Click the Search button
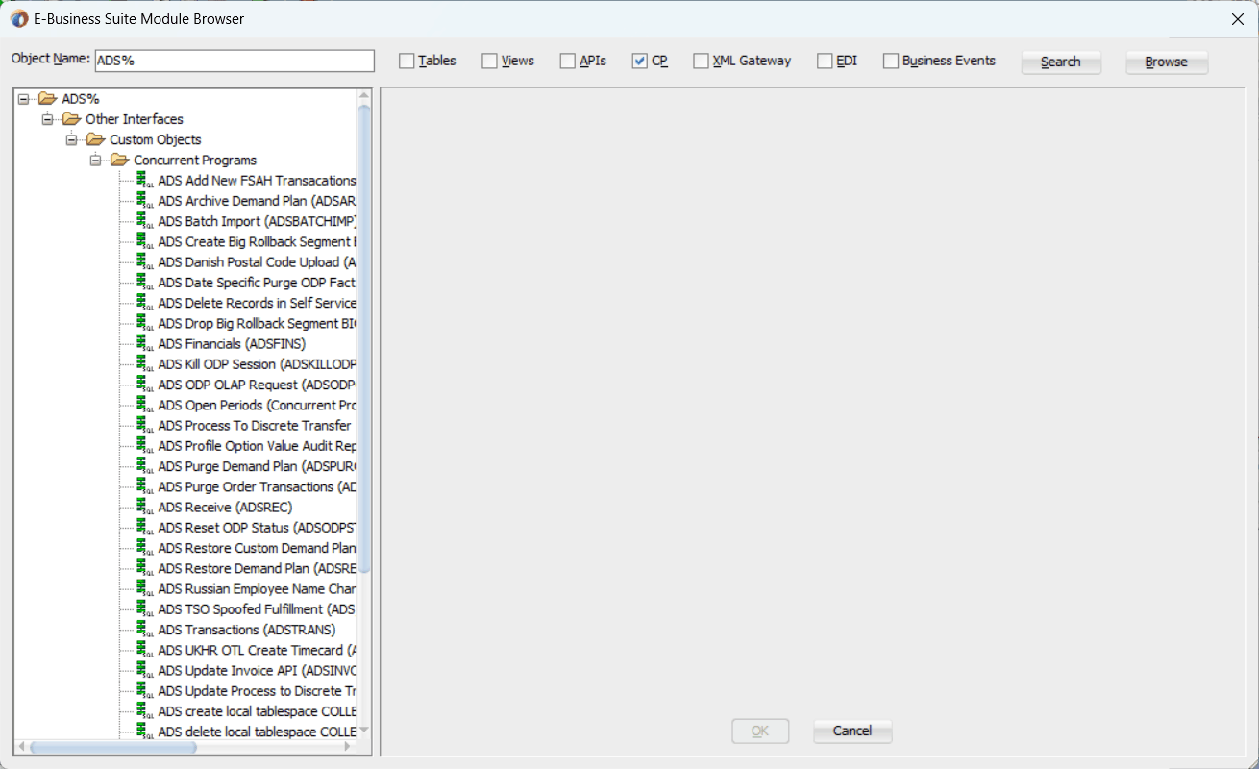 (1061, 62)
